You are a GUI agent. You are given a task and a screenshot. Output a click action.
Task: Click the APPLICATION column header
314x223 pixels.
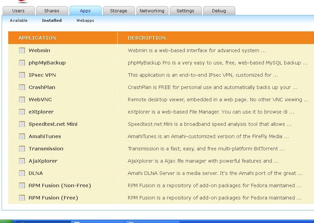click(38, 38)
